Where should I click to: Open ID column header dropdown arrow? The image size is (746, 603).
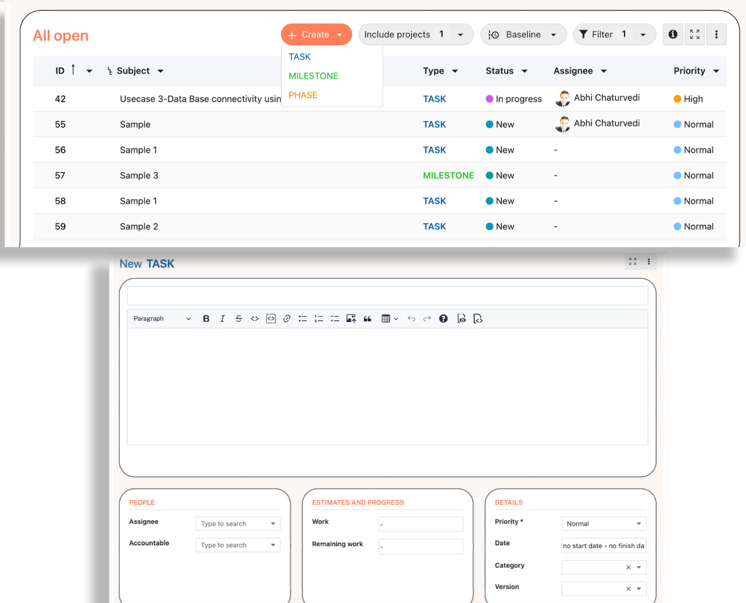pyautogui.click(x=89, y=71)
